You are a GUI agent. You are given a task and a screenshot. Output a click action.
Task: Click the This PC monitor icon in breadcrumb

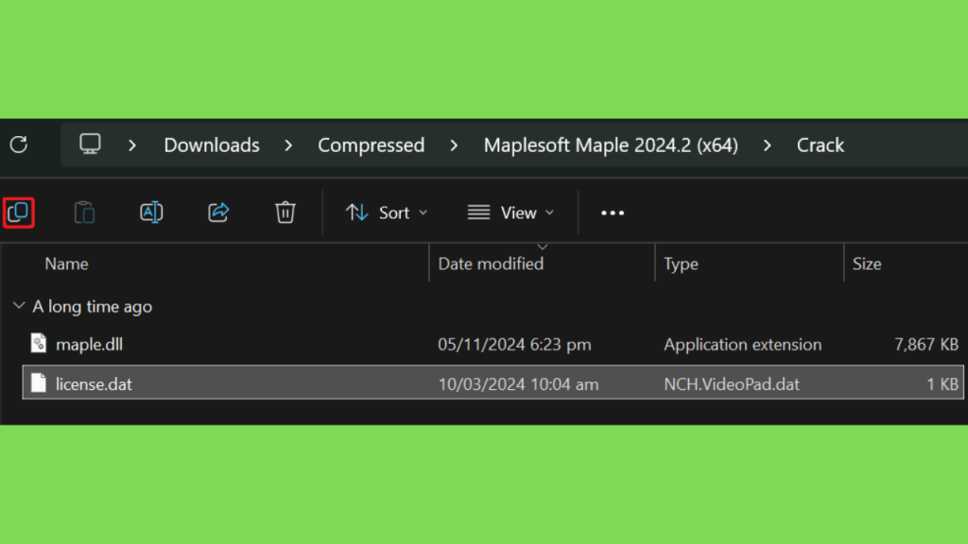(90, 144)
